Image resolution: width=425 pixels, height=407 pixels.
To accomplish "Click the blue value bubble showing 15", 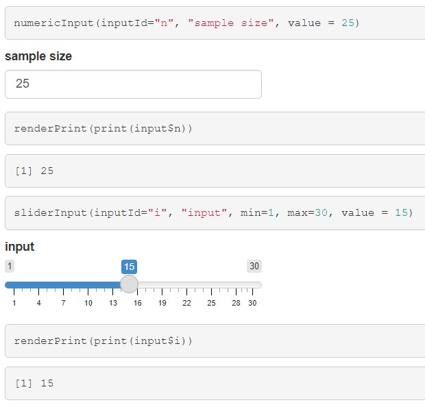I will click(x=129, y=267).
